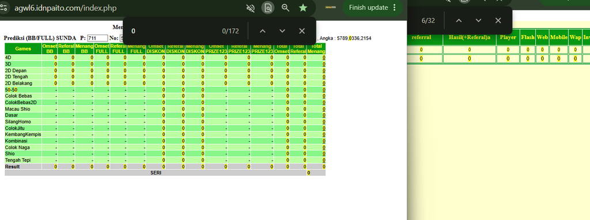The image size is (590, 220).
Task: Select the ColokJitu row label
Action: pyautogui.click(x=14, y=128)
